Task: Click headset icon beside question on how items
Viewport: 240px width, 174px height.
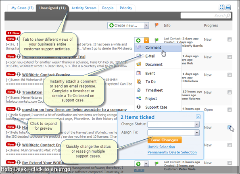Action: point(19,109)
